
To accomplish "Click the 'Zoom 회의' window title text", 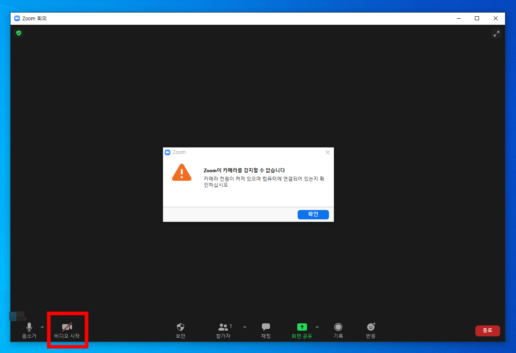I will 35,18.
